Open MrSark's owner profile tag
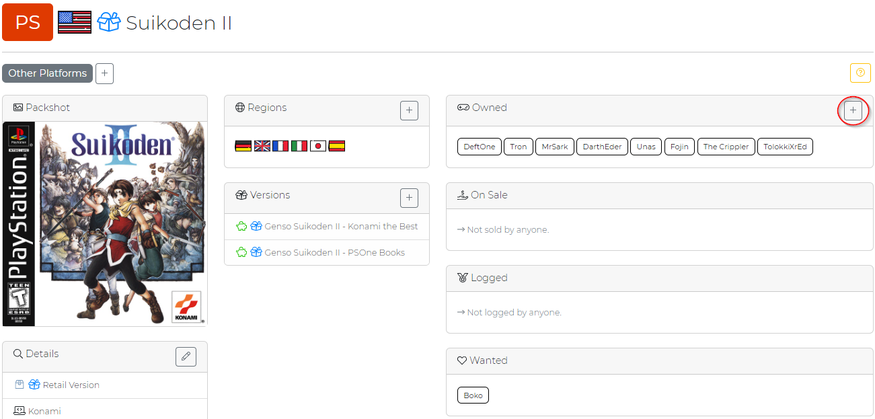Screen dimensions: 875x419 [x=555, y=147]
